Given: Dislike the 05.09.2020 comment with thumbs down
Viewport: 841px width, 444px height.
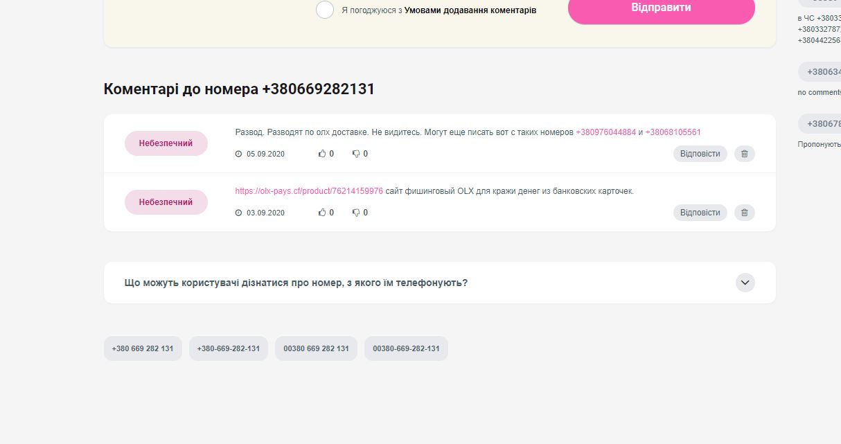Looking at the screenshot, I should (356, 154).
